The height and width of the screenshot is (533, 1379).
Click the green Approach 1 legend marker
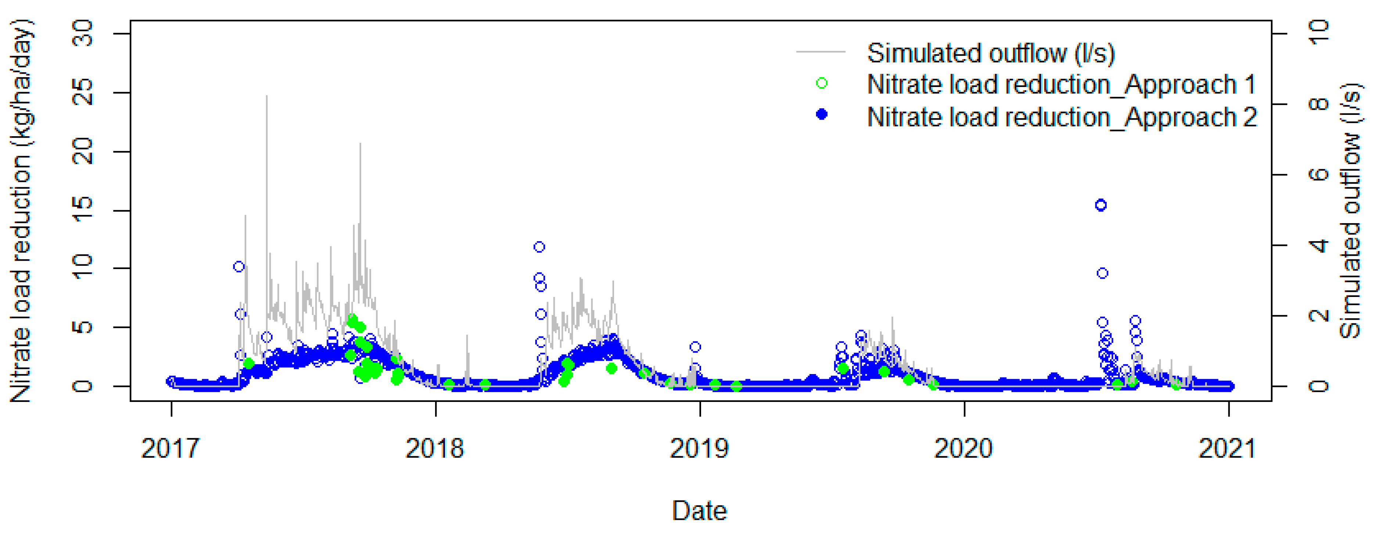click(822, 83)
